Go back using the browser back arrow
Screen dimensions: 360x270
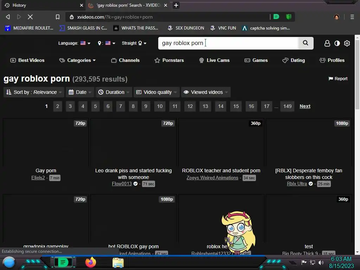click(x=8, y=17)
